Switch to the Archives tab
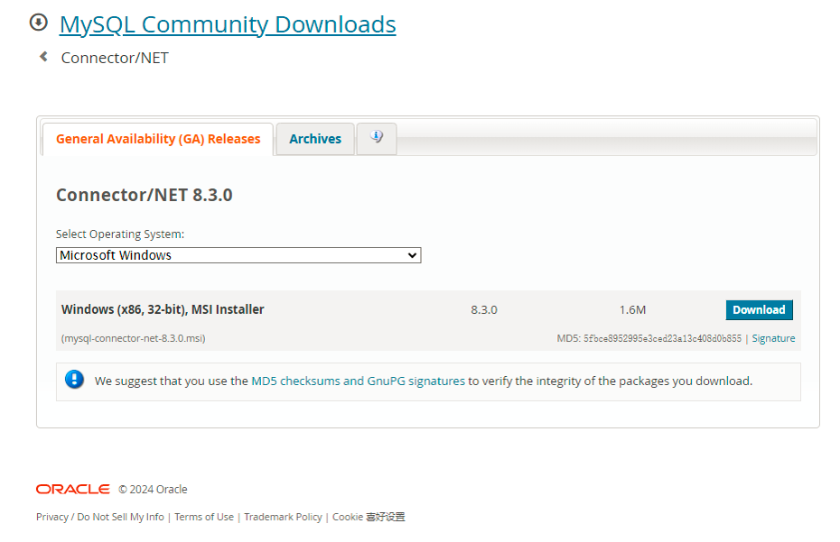Viewport: 840px width, 542px height. point(315,139)
